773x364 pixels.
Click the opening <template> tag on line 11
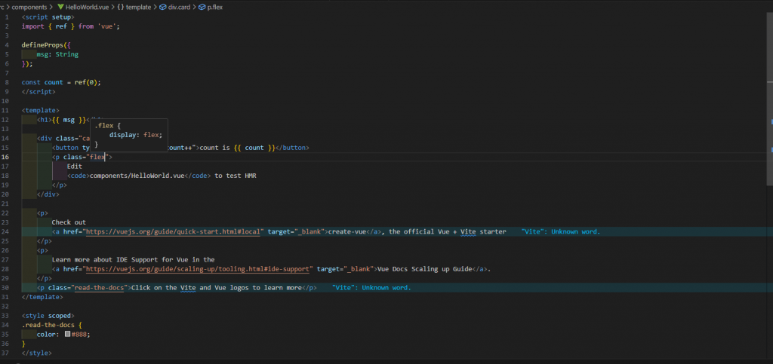(x=41, y=110)
